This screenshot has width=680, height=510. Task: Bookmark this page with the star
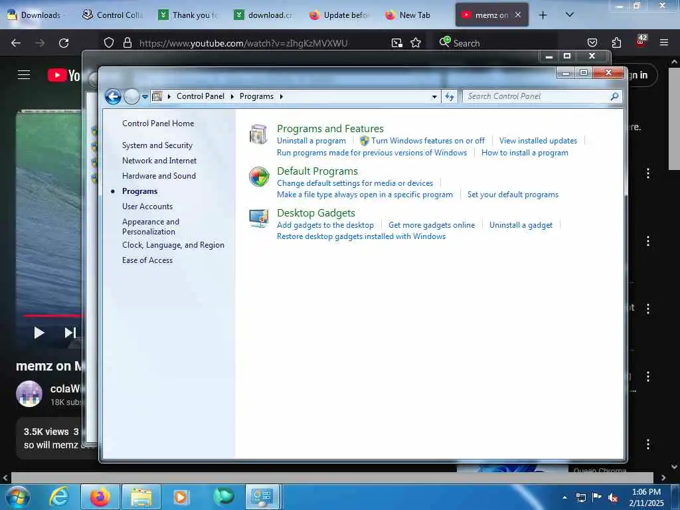pos(416,43)
